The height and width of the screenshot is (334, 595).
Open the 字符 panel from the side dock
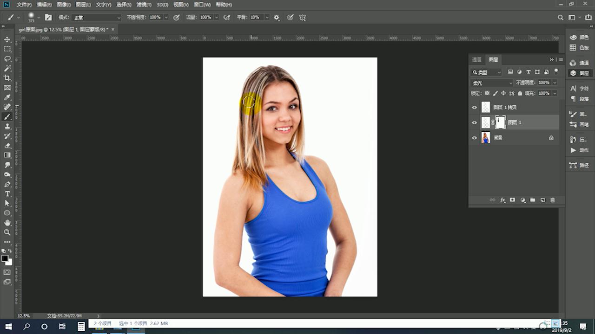[x=579, y=89]
